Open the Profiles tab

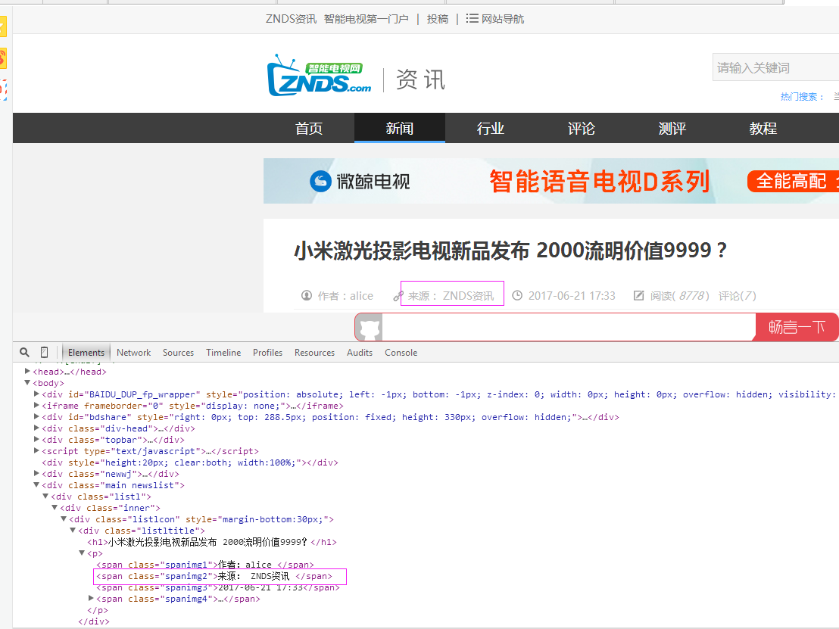267,353
